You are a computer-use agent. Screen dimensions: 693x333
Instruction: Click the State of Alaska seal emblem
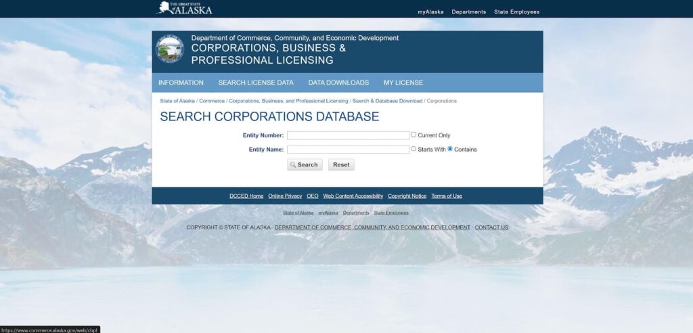point(169,49)
